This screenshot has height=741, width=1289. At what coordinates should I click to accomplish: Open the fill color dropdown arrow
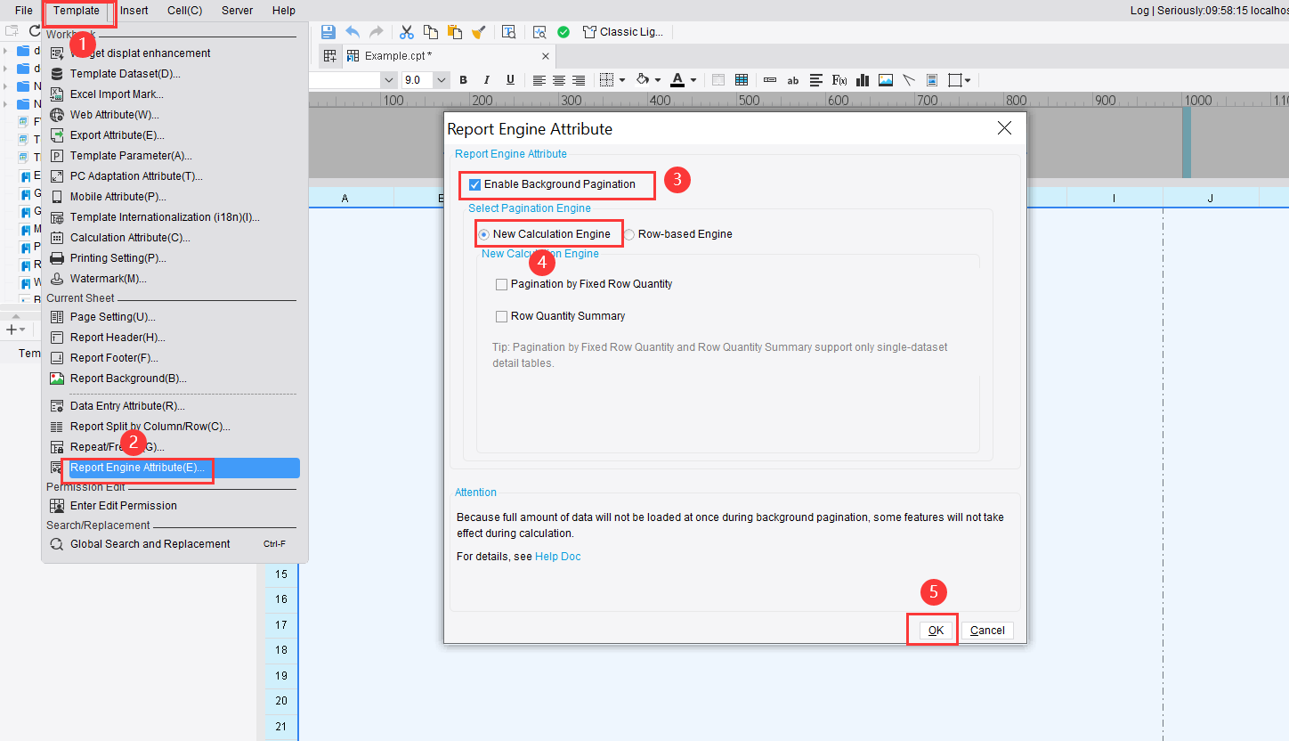click(x=657, y=79)
